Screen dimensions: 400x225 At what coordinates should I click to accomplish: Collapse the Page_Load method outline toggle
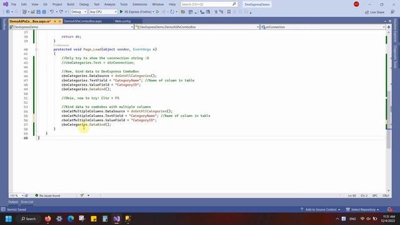pyautogui.click(x=36, y=49)
